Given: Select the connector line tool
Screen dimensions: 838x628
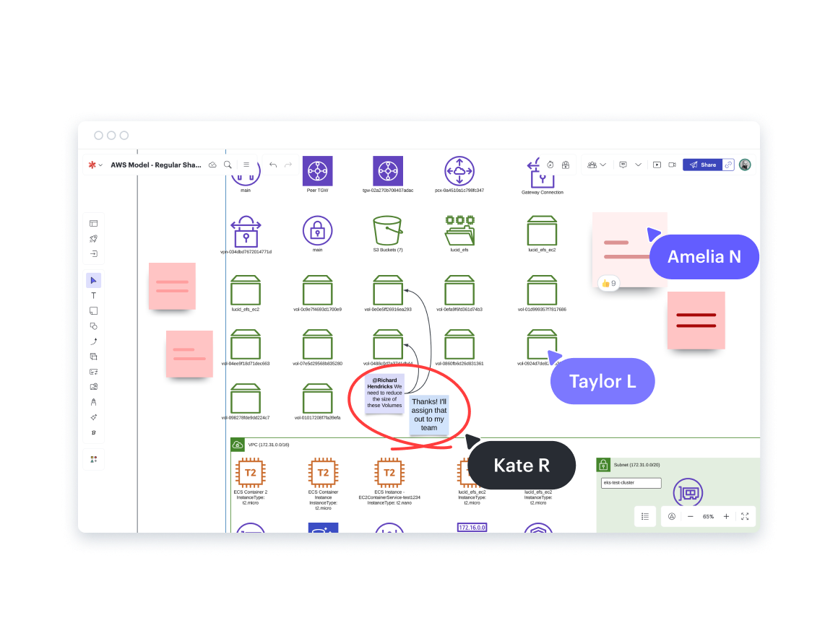Looking at the screenshot, I should click(93, 341).
